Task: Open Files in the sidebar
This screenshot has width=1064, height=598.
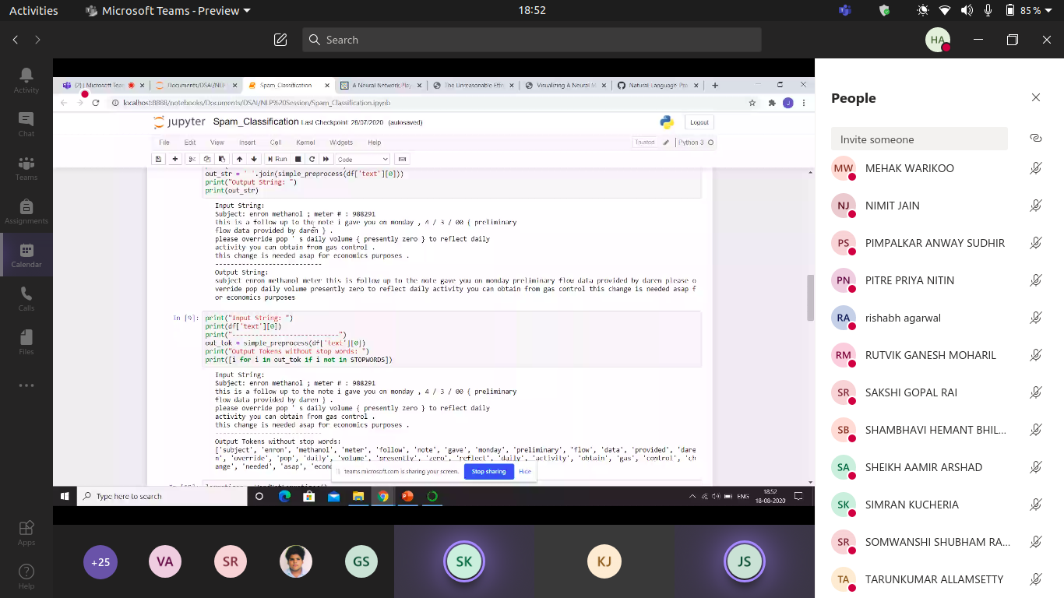Action: pos(26,342)
